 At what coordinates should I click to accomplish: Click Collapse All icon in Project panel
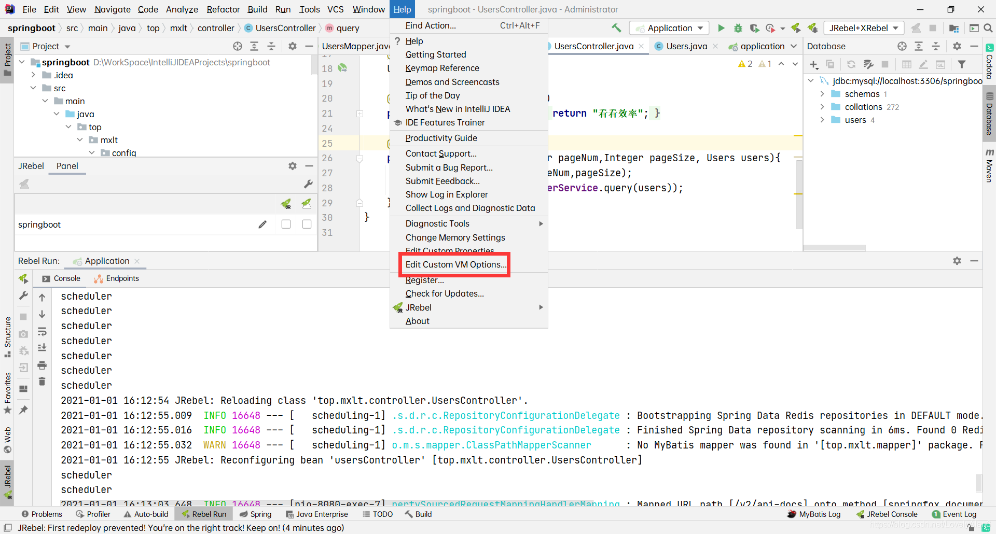[271, 46]
